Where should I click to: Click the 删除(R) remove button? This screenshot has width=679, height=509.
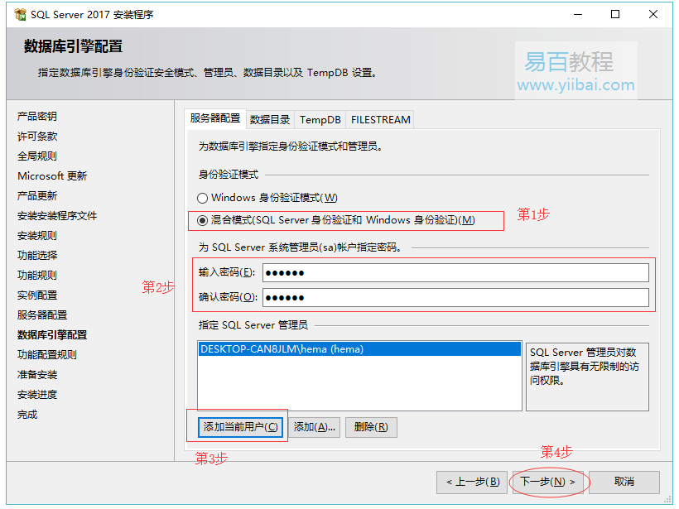click(x=371, y=427)
